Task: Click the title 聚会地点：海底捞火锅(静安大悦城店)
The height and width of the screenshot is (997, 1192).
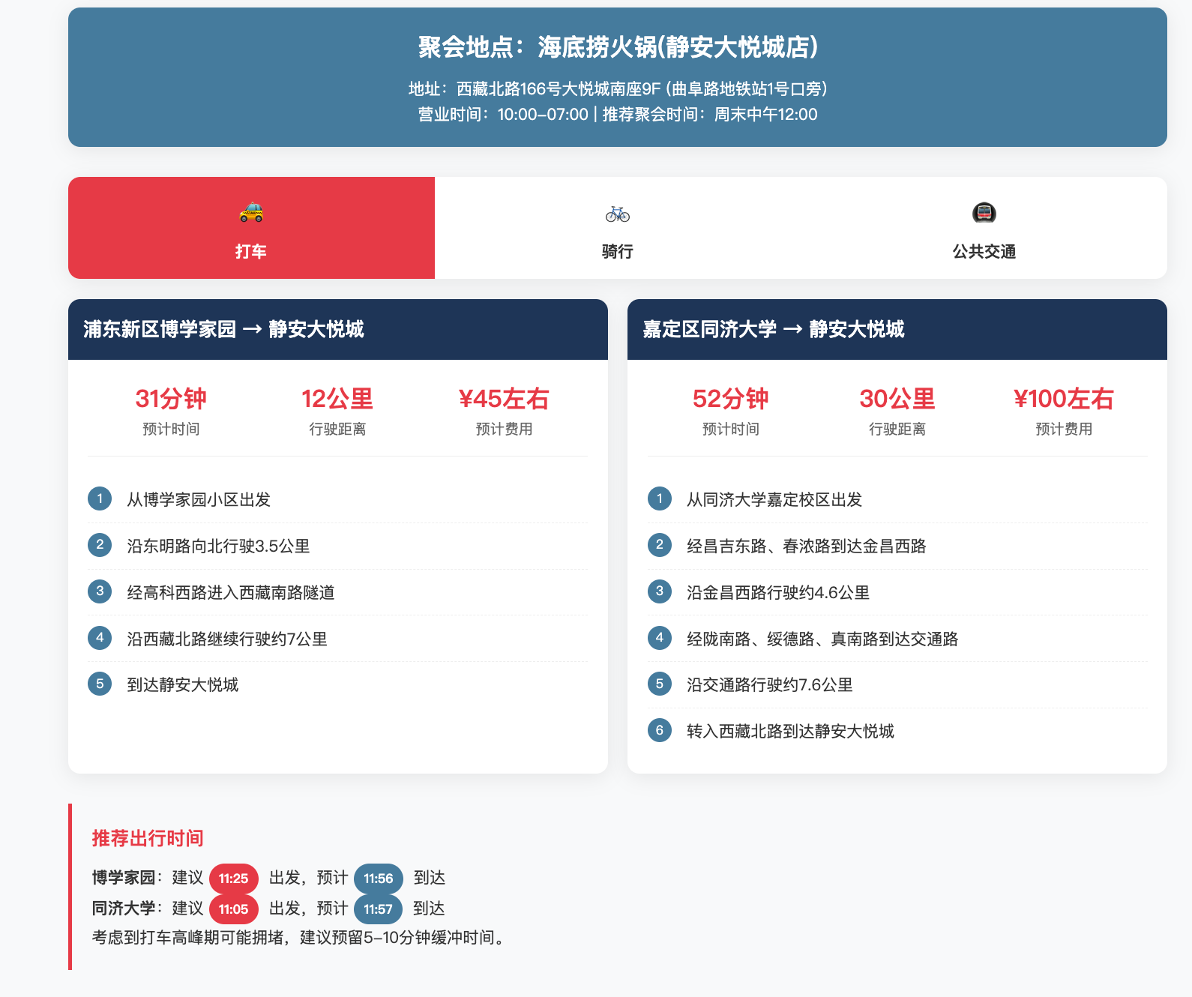Action: [x=618, y=47]
